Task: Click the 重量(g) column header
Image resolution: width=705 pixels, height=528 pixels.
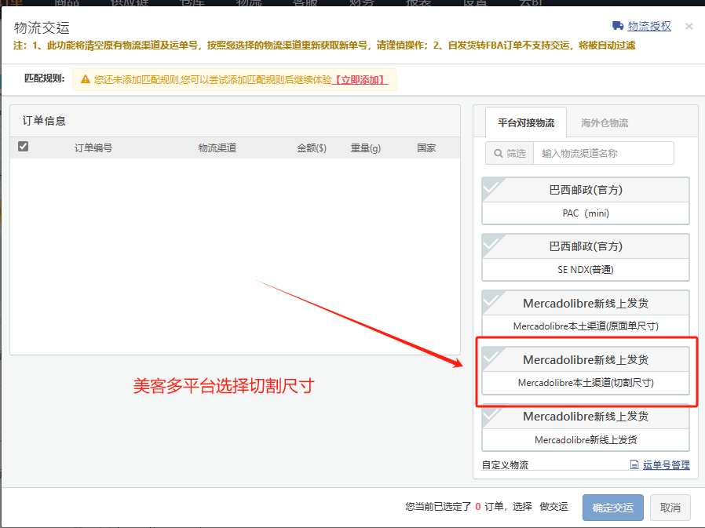Action: pos(366,147)
